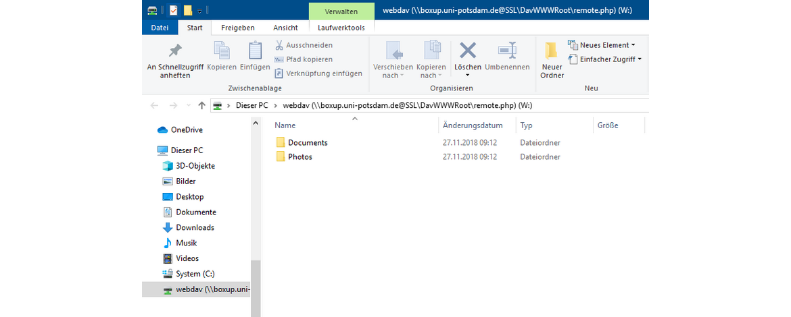This screenshot has height=317, width=791.
Task: Click Pfad kopieren button
Action: click(304, 59)
